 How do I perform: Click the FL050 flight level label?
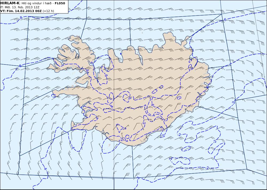tap(60, 3)
